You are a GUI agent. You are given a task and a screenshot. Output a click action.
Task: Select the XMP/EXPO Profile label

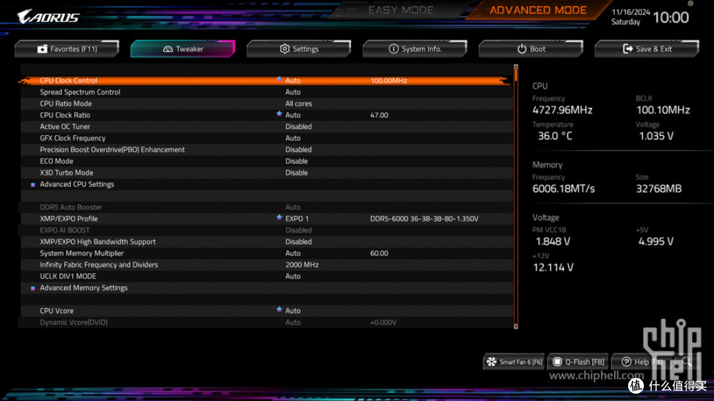[69, 219]
